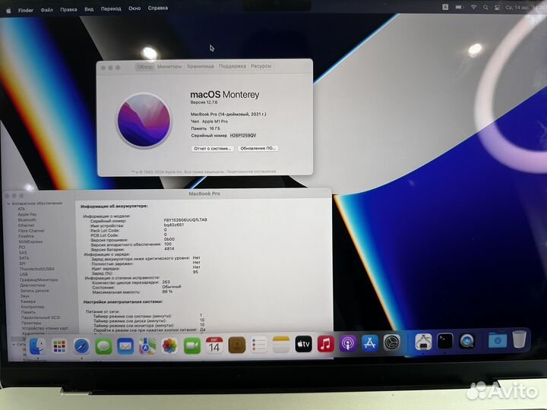
Task: Select Графика/Мониторы in the sidebar
Action: pyautogui.click(x=39, y=279)
